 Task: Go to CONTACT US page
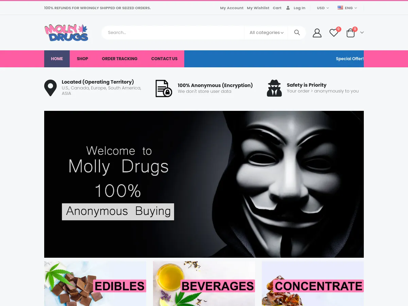(x=164, y=58)
